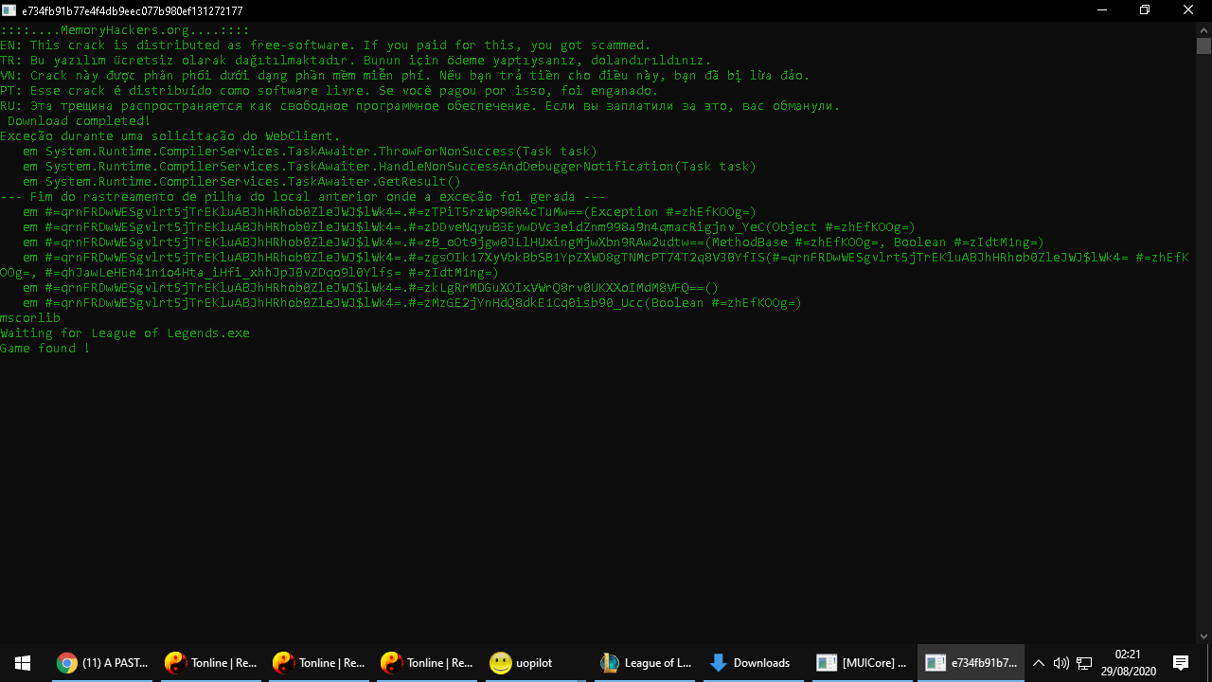The width and height of the screenshot is (1212, 682).
Task: Click the e734fb91b7 console taskbar item
Action: pos(971,663)
